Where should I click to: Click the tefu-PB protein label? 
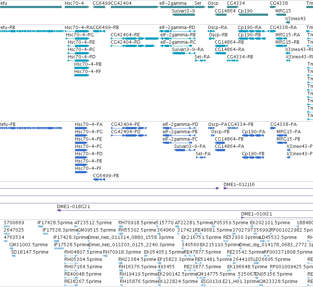pos(8,124)
